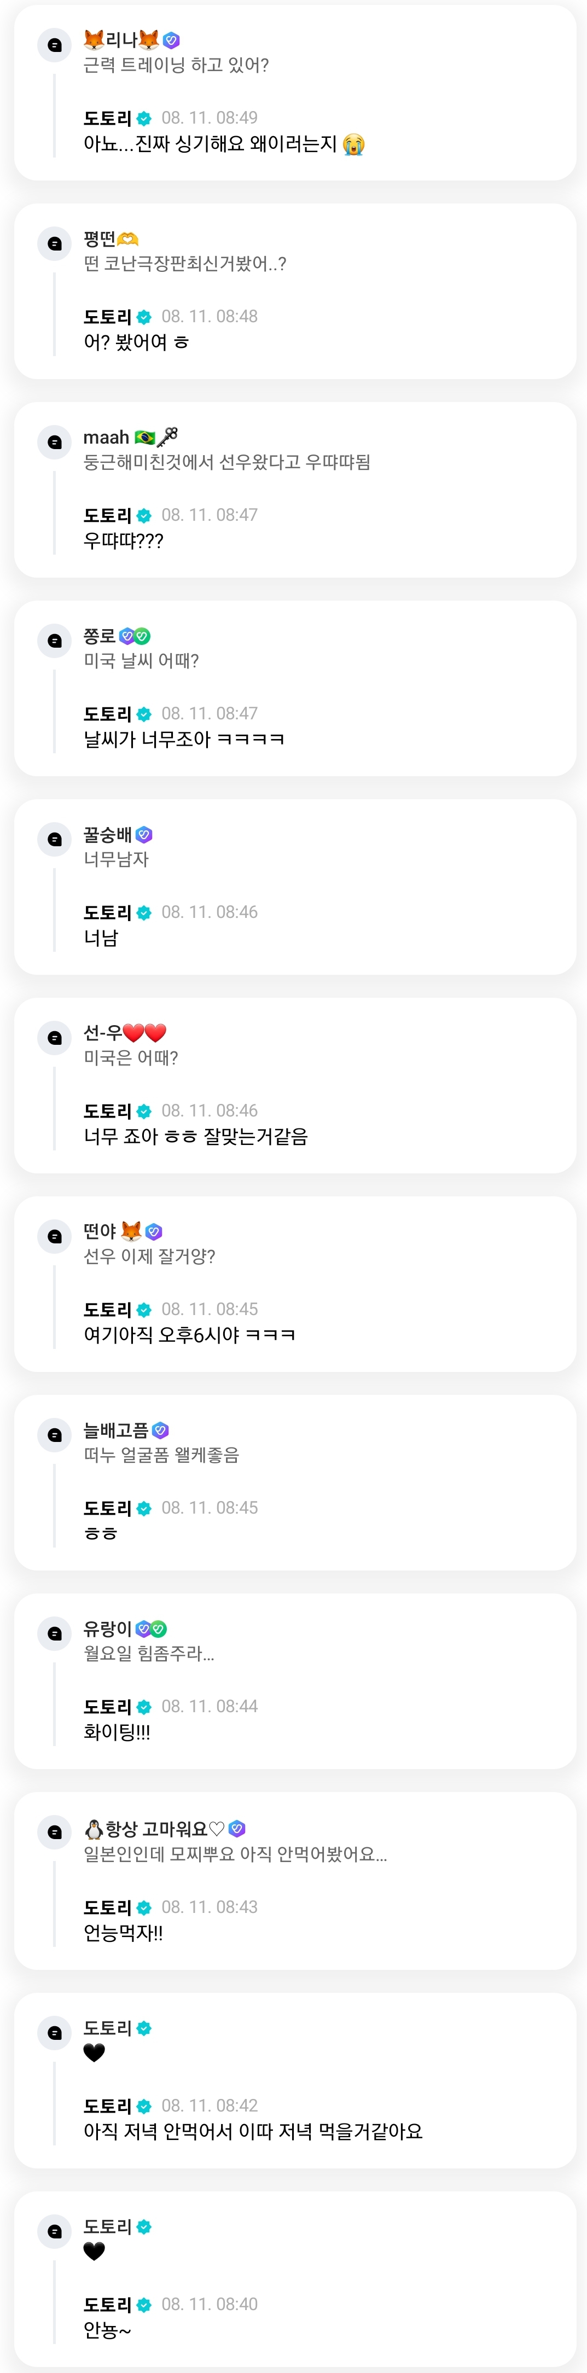587x2373 pixels.
Task: Select the message 근력 트레이닝 하고 있어?
Action: click(x=176, y=66)
